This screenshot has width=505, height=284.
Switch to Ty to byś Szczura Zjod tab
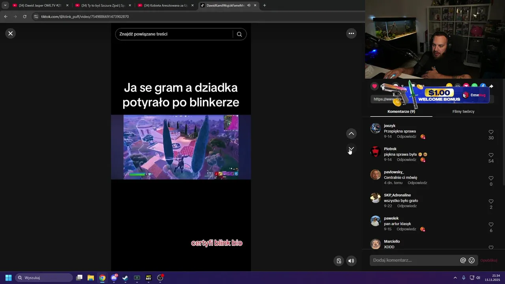coord(103,6)
